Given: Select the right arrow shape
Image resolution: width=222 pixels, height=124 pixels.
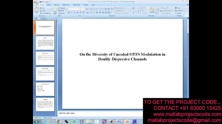Looking at the screenshot, I should click(x=141, y=10).
